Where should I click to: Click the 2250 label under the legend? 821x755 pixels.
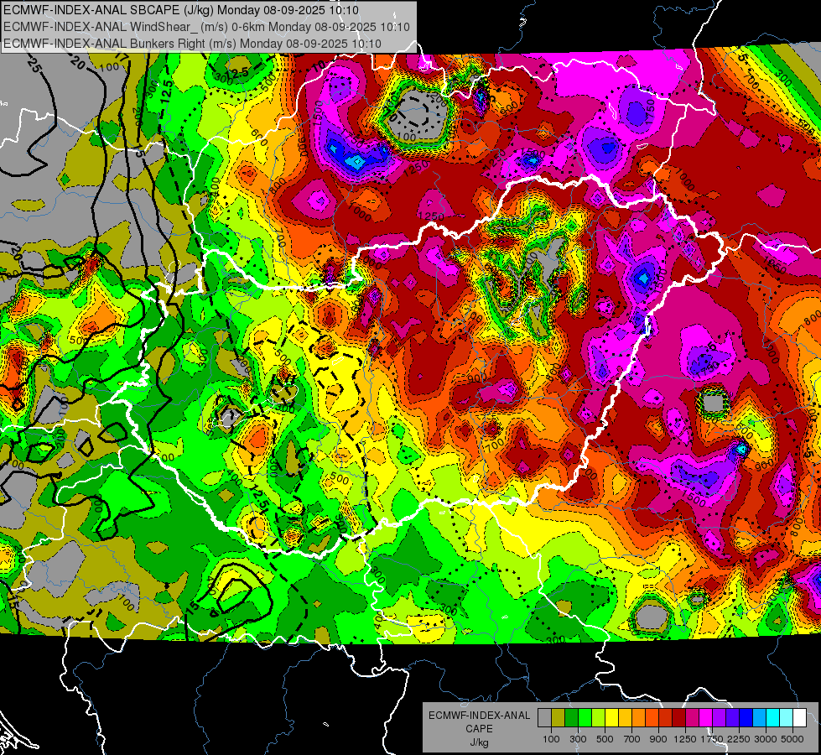[x=739, y=739]
